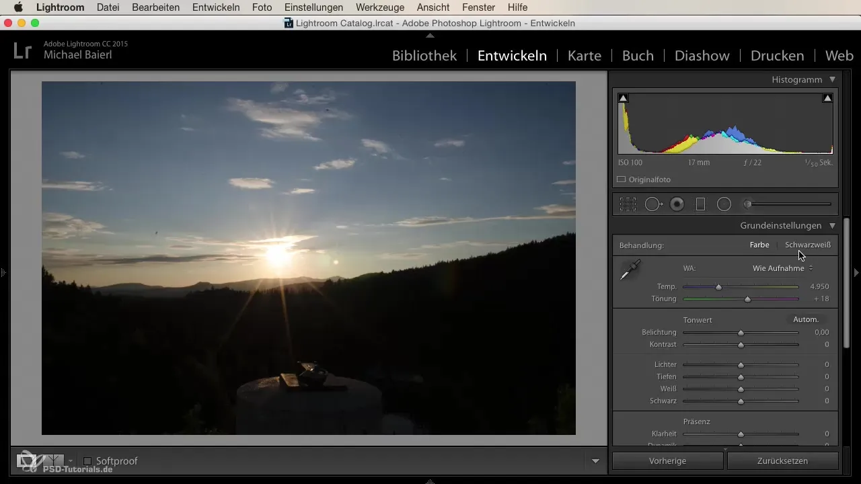Pick the white balance eyedropper
The image size is (861, 484).
(630, 271)
